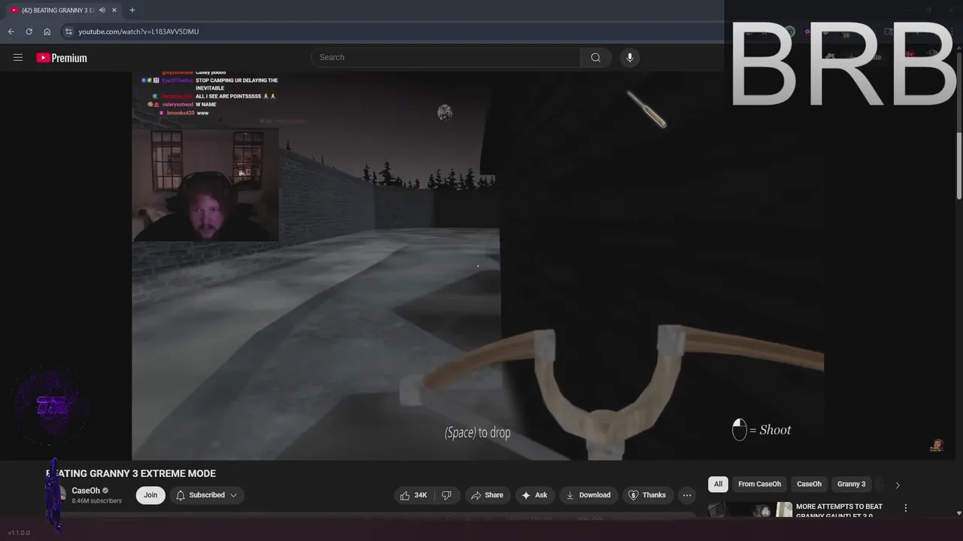The height and width of the screenshot is (541, 963).
Task: Dislike the video with thumbs down
Action: (447, 495)
